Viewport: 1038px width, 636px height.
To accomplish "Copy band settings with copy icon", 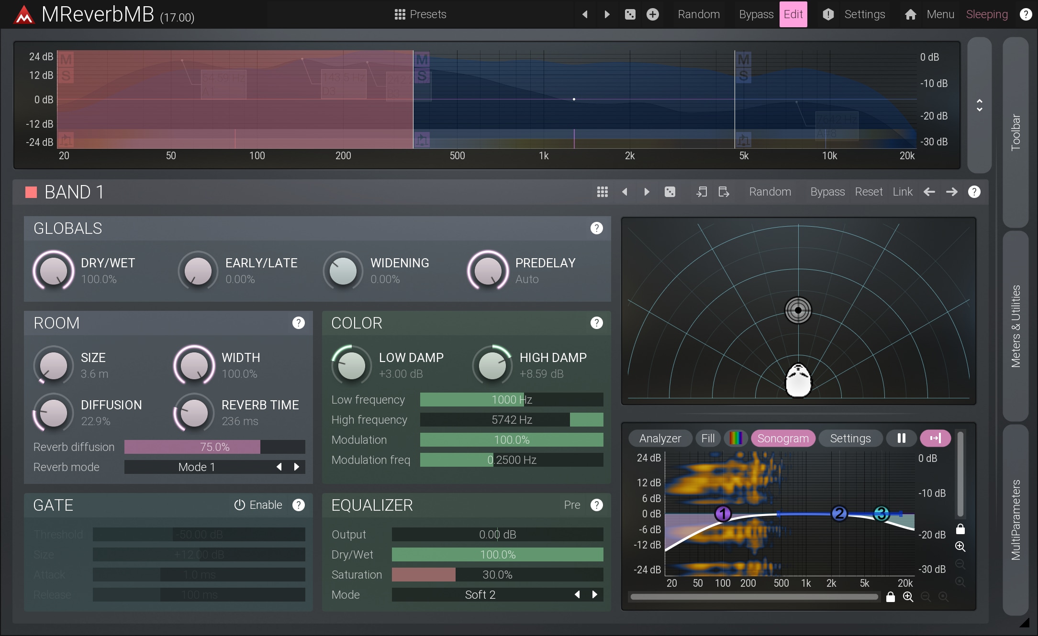I will (701, 192).
